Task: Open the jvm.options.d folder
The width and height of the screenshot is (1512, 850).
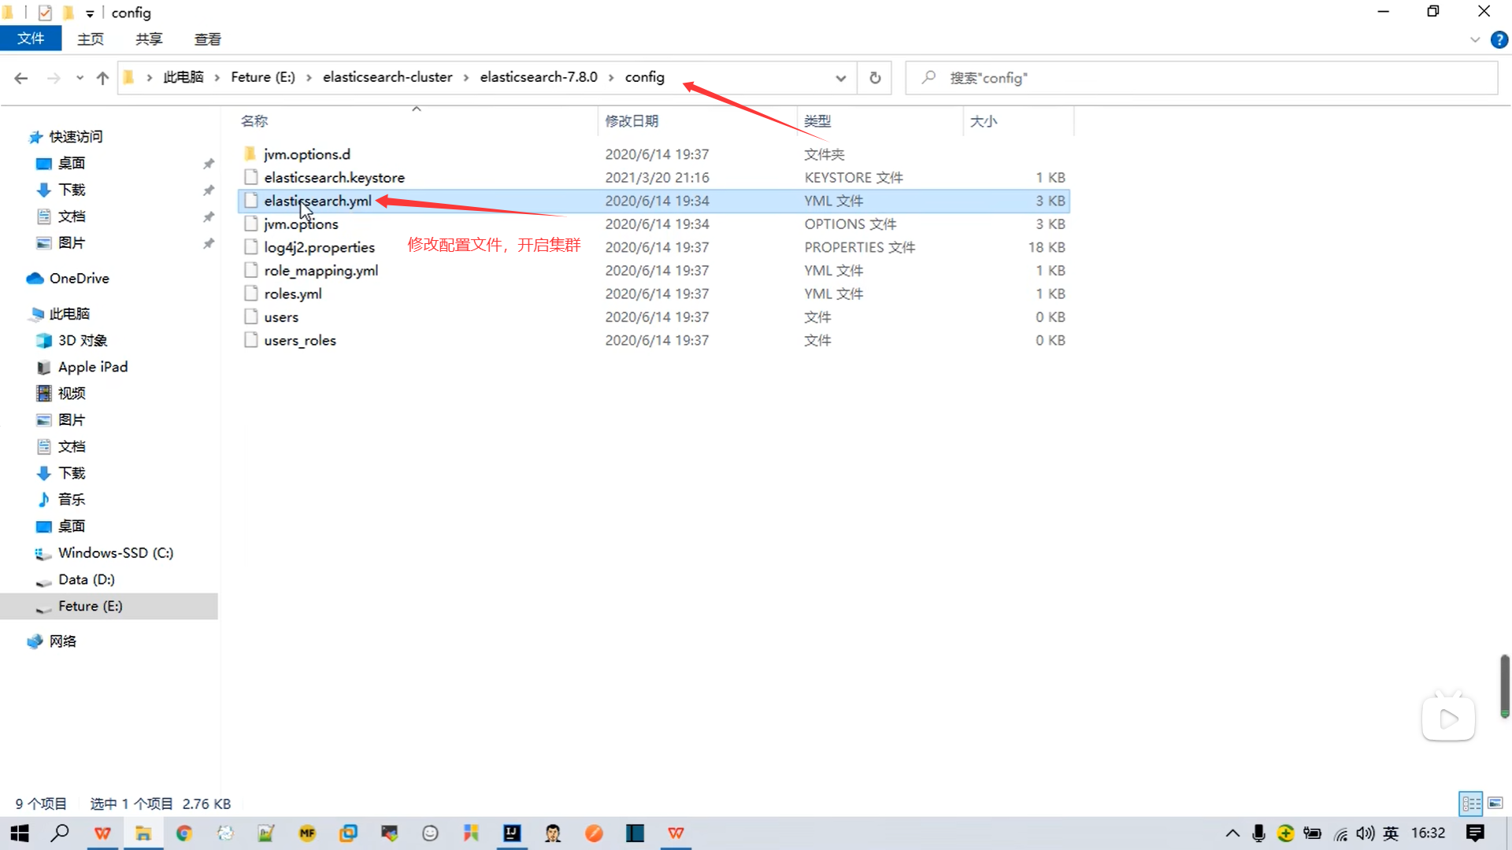Action: point(306,154)
